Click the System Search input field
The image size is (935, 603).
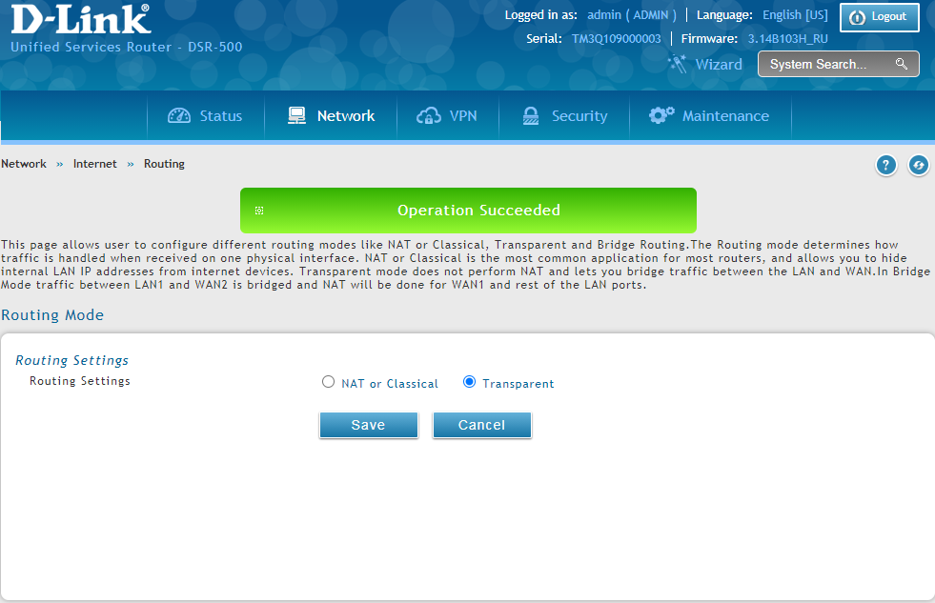point(839,64)
